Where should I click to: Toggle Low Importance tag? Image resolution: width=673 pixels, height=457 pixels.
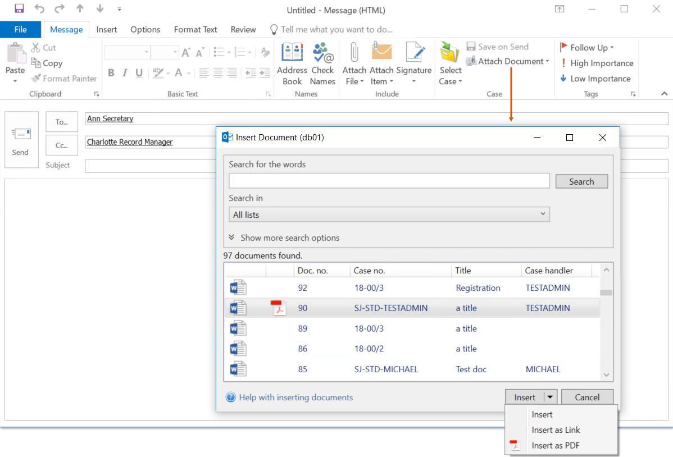pos(595,79)
